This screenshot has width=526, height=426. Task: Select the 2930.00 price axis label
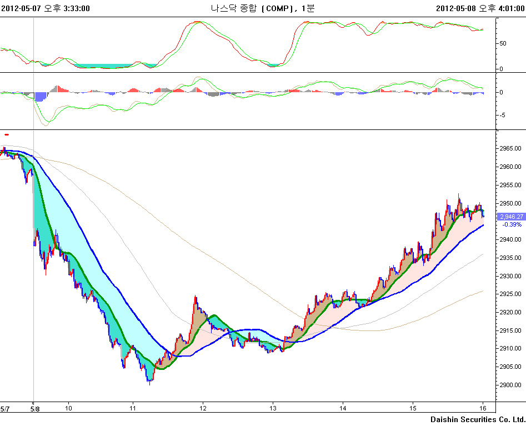(x=510, y=276)
